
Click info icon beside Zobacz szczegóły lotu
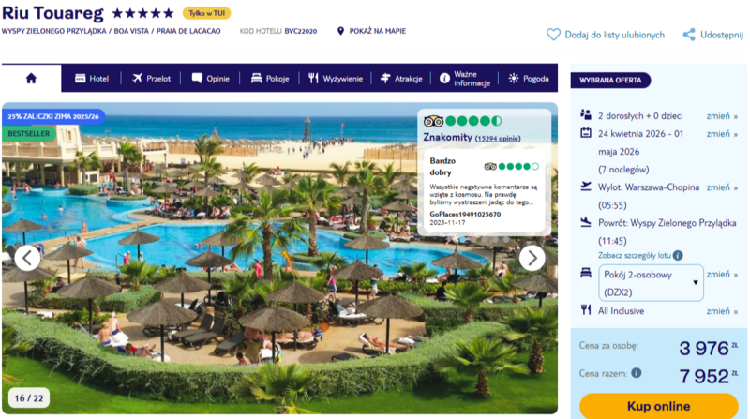tap(678, 255)
